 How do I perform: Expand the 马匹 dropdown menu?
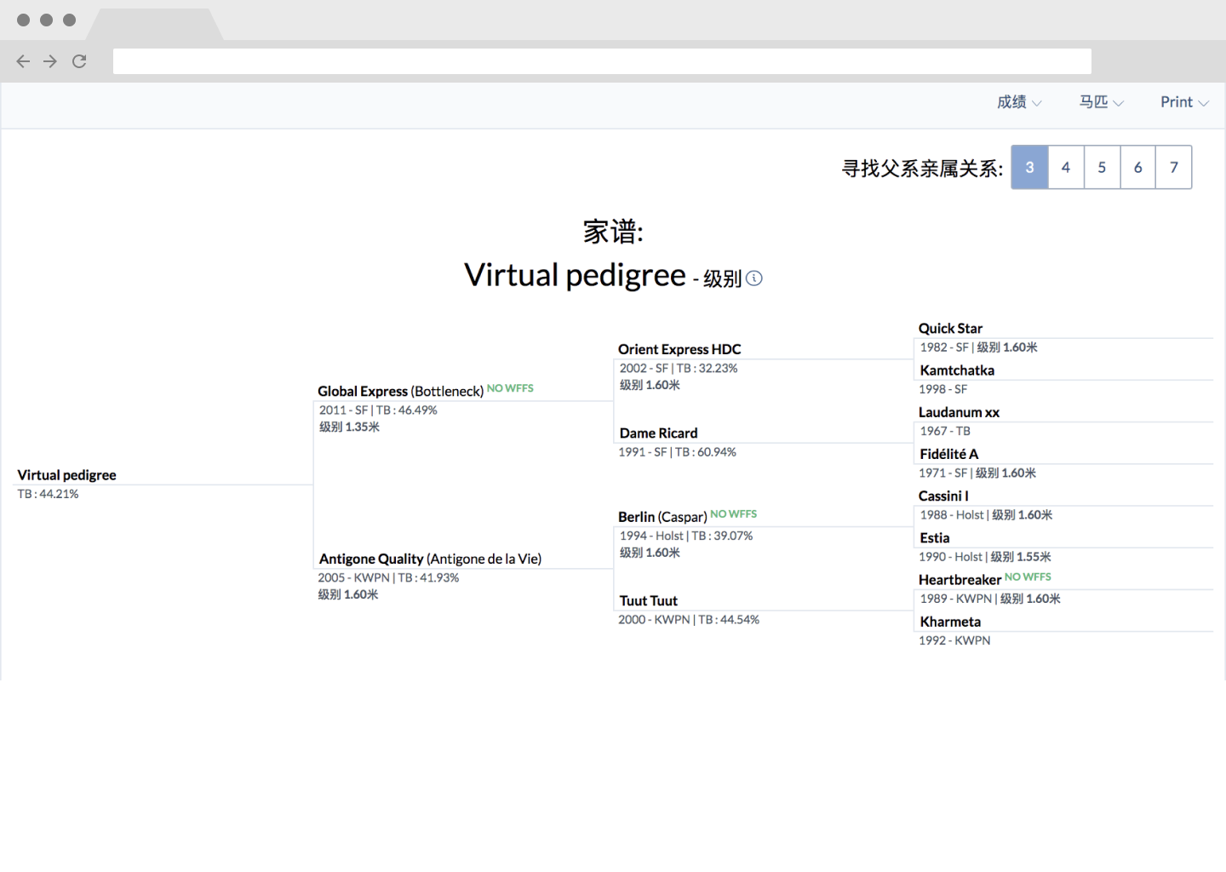pos(1102,102)
